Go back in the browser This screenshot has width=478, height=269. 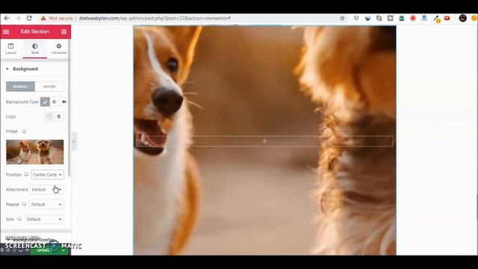click(7, 18)
